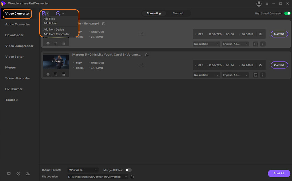The height and width of the screenshot is (181, 292).
Task: Open the Screen Recorder section
Action: click(18, 78)
